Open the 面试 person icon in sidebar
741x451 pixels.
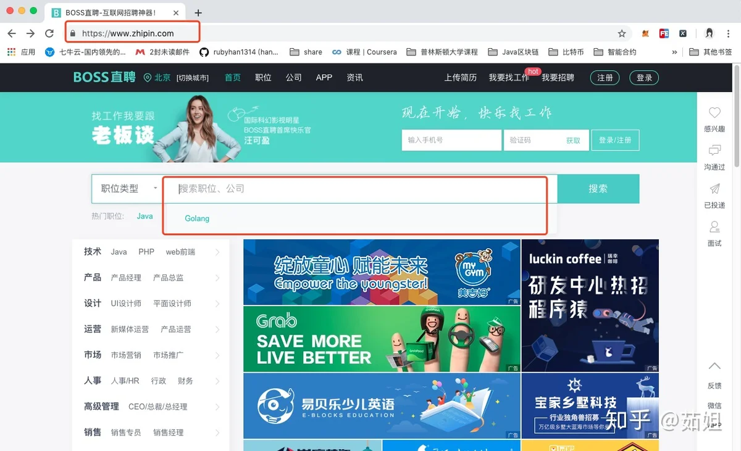pos(714,227)
